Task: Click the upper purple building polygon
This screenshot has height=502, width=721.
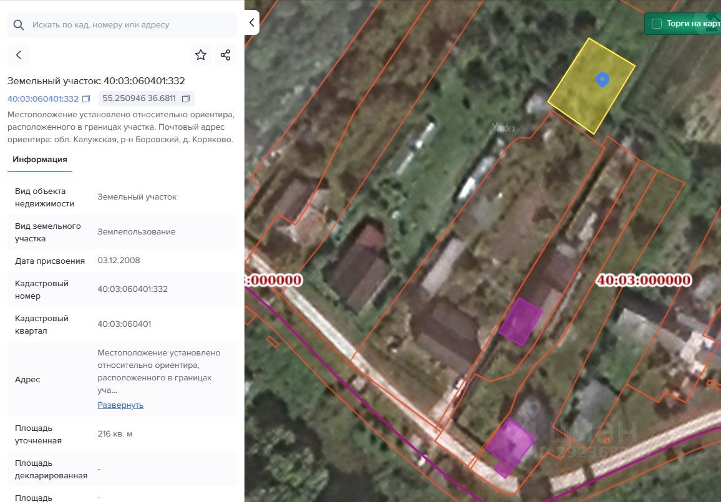Action: point(521,321)
